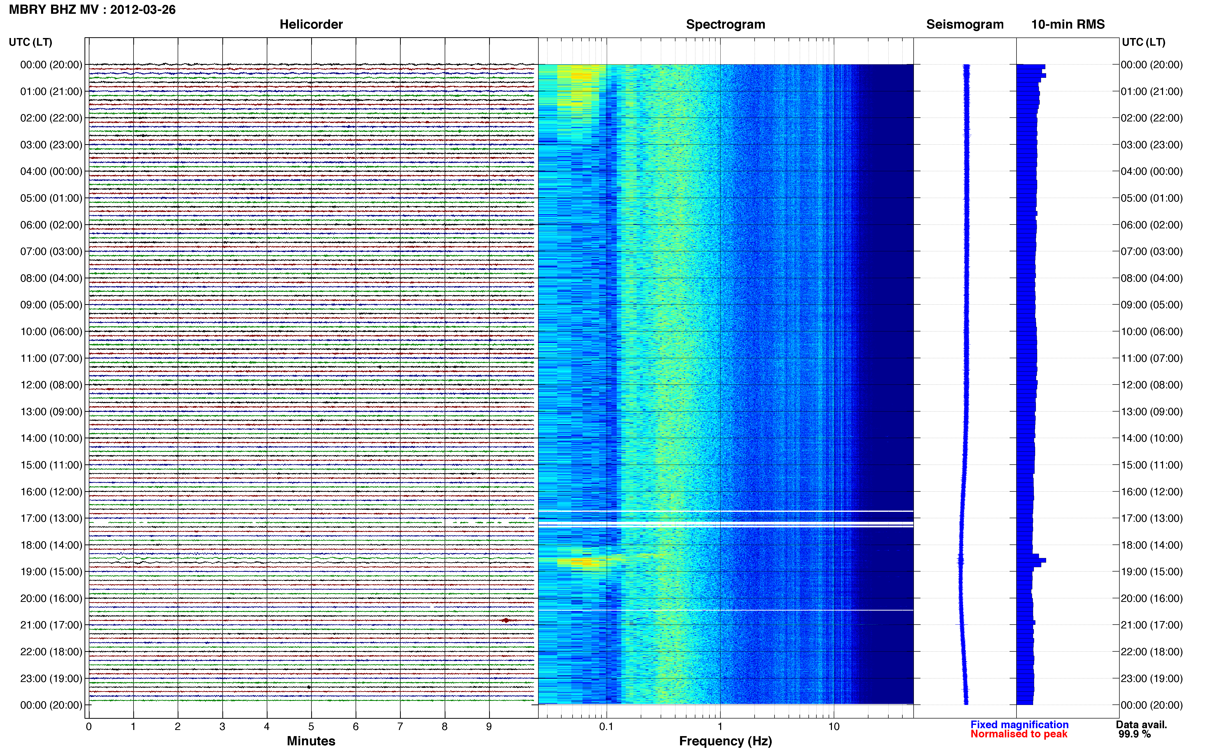Screen dimensions: 1210x756
Task: Click minute tick label '5' under the helicorder
Action: coord(311,726)
